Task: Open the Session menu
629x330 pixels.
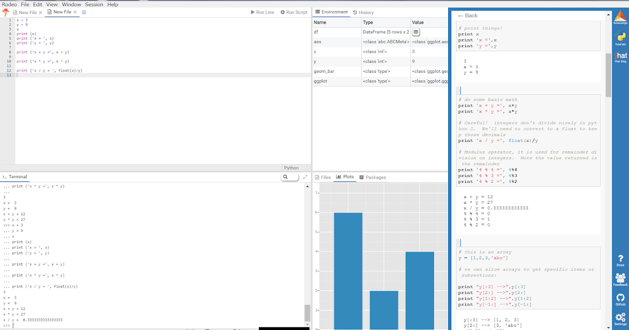Action: [94, 4]
